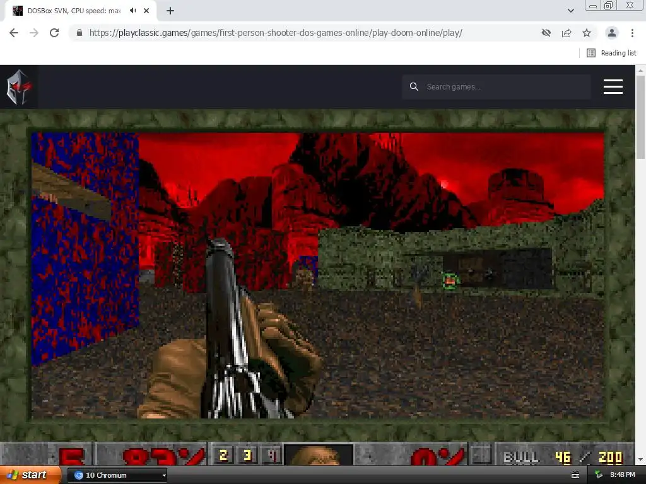Click the keyboard icon in system tray
Image resolution: width=646 pixels, height=484 pixels.
click(575, 475)
